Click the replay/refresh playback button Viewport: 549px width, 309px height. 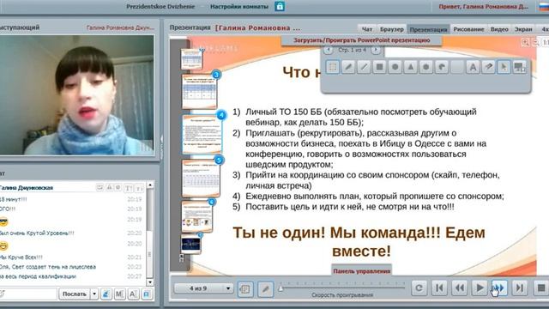coord(419,288)
